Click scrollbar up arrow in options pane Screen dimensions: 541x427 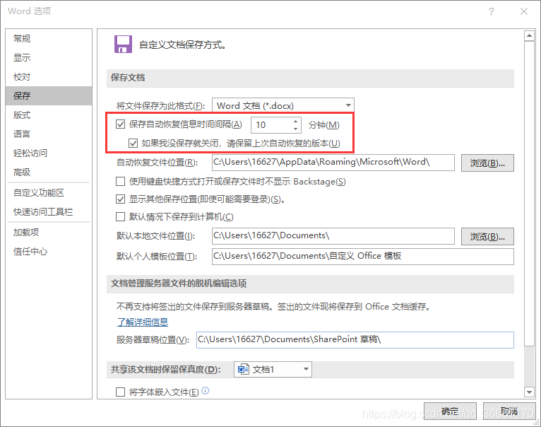click(529, 35)
